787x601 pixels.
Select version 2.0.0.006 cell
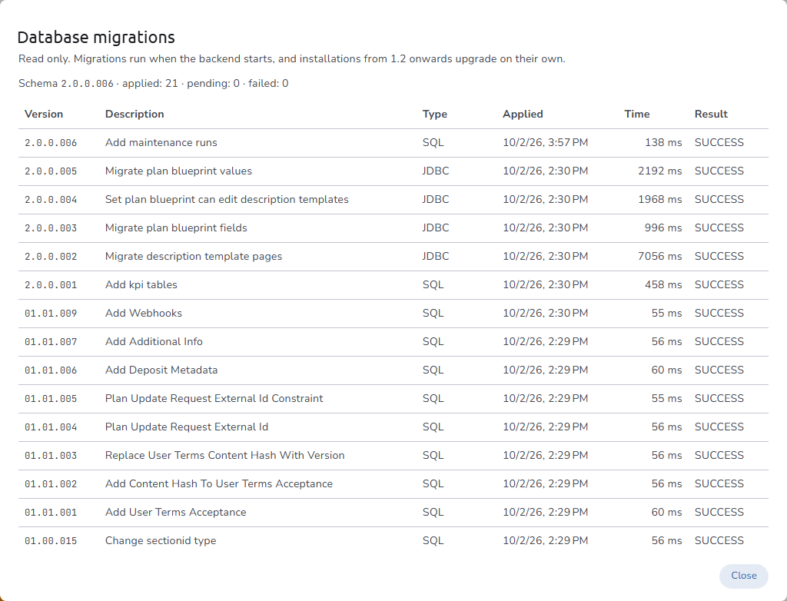[51, 143]
